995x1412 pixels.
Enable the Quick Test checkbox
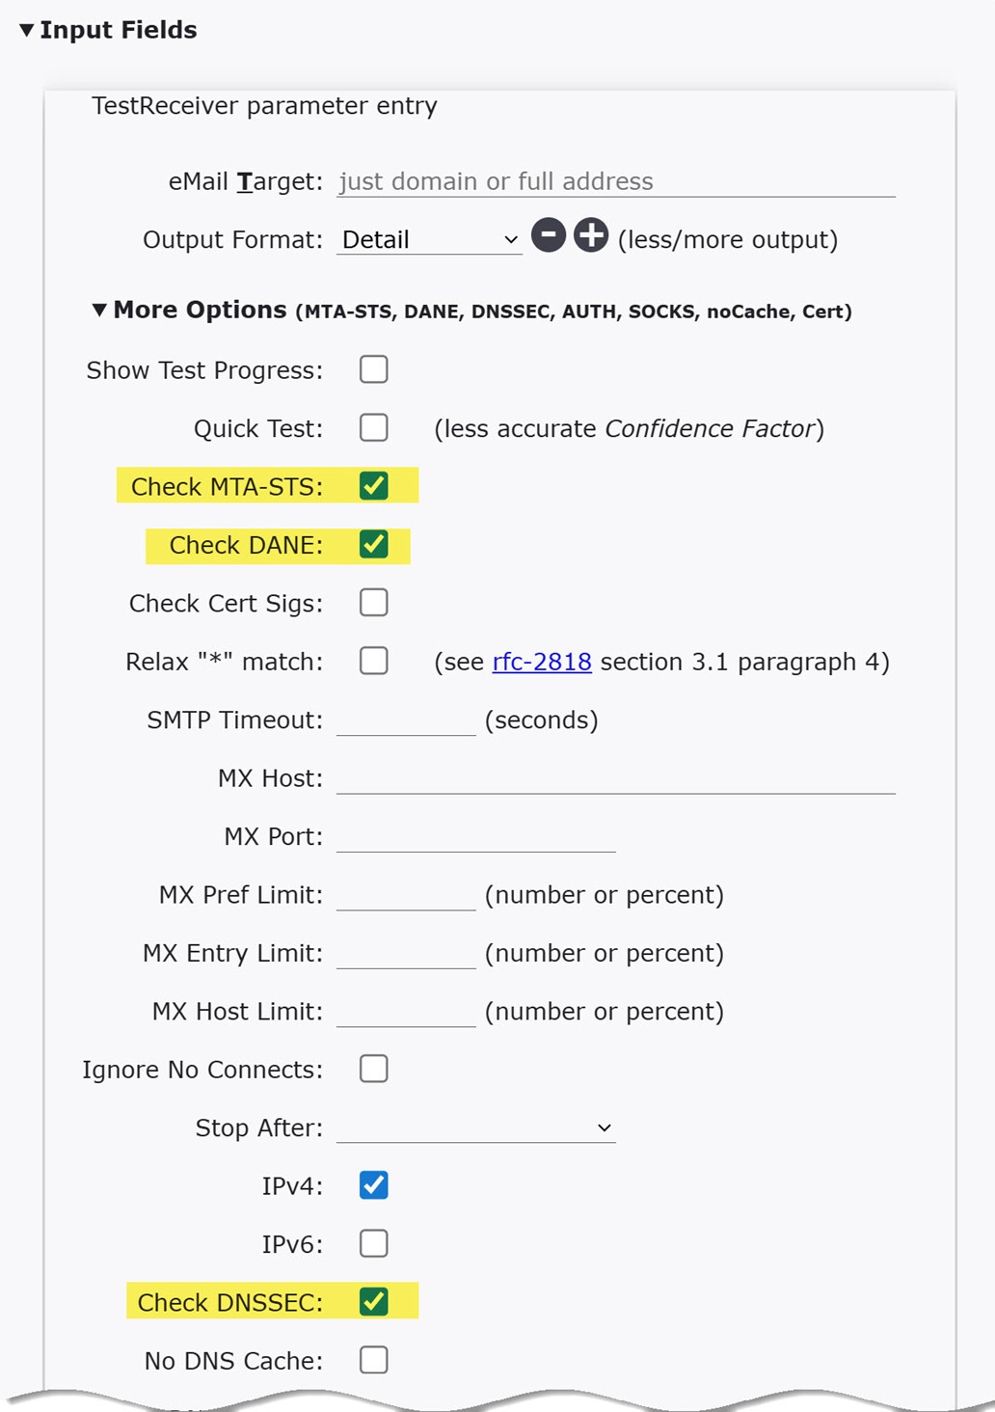point(374,427)
